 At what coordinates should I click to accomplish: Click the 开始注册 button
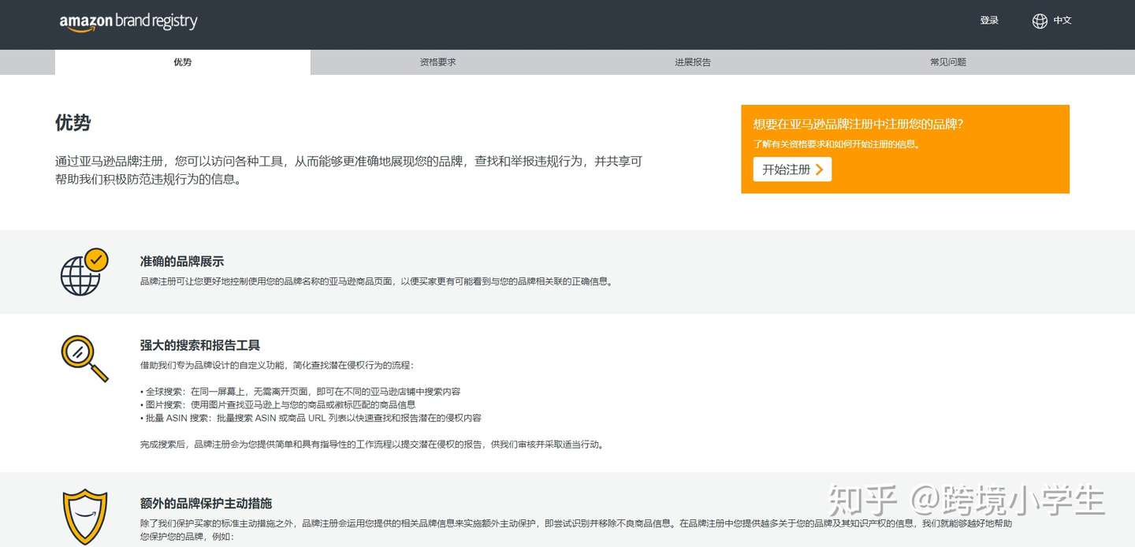[791, 169]
